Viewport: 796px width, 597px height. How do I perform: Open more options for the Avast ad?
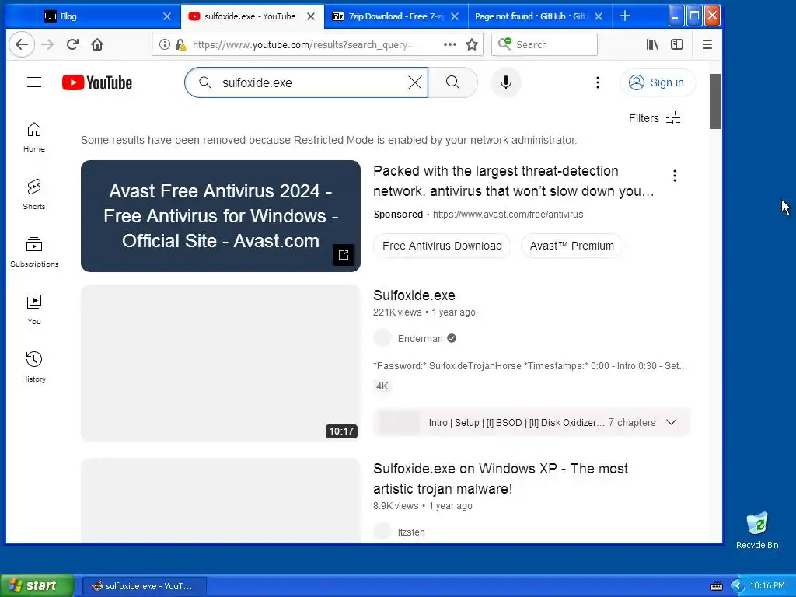[674, 176]
